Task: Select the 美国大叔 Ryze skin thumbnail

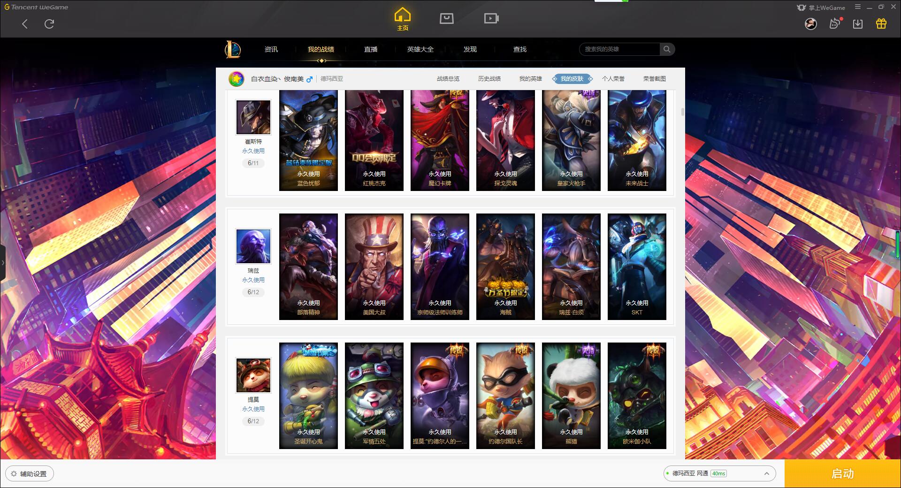Action: click(374, 267)
